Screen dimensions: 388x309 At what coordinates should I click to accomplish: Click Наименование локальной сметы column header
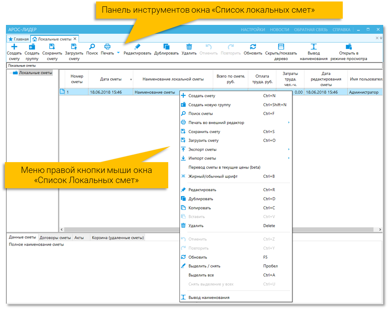(x=173, y=79)
